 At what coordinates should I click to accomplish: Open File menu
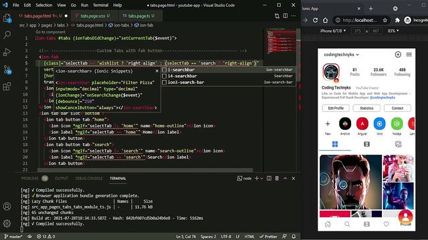tap(16, 5)
